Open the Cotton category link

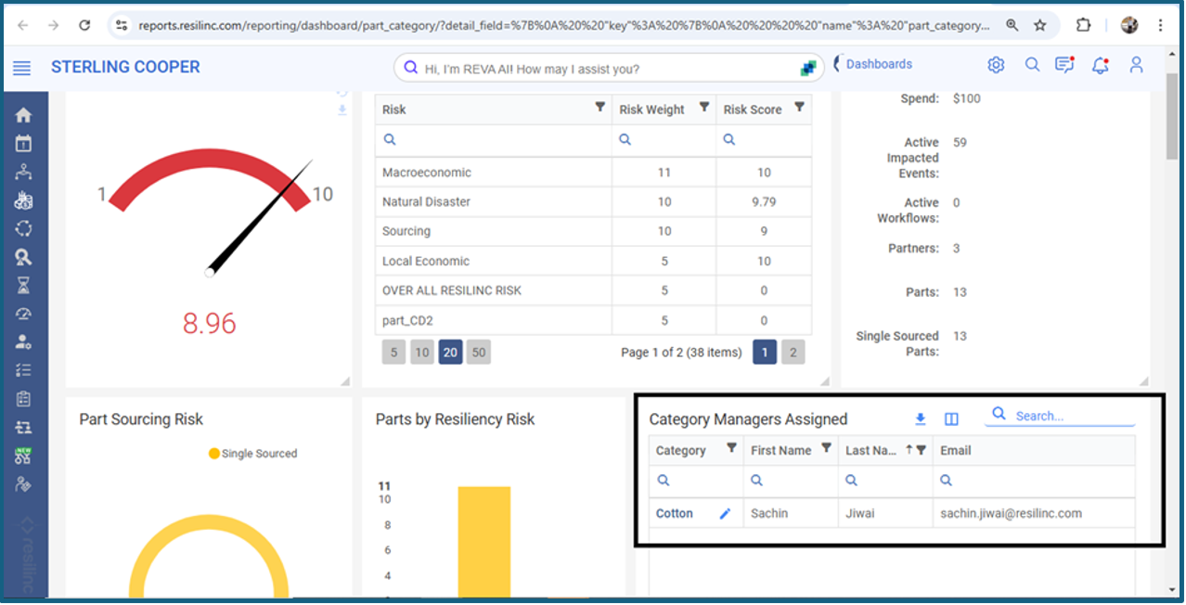click(675, 514)
